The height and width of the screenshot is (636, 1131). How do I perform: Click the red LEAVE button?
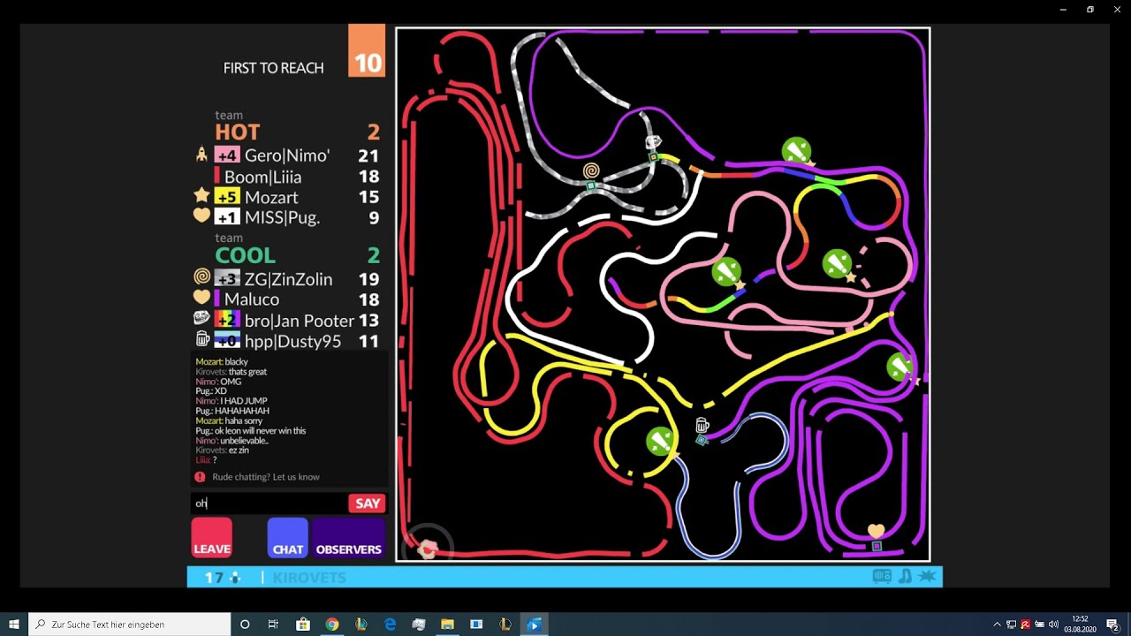[212, 538]
